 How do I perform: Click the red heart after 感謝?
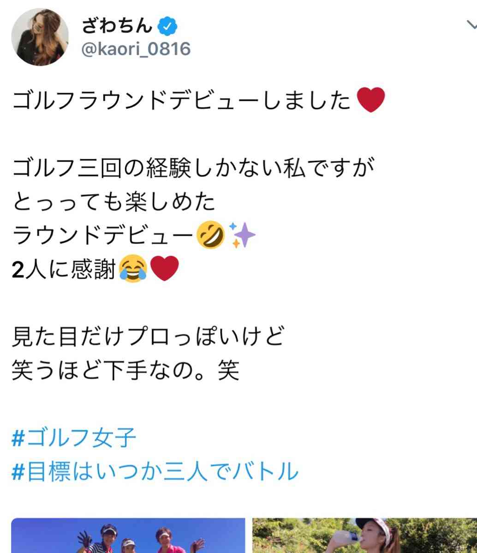click(164, 270)
